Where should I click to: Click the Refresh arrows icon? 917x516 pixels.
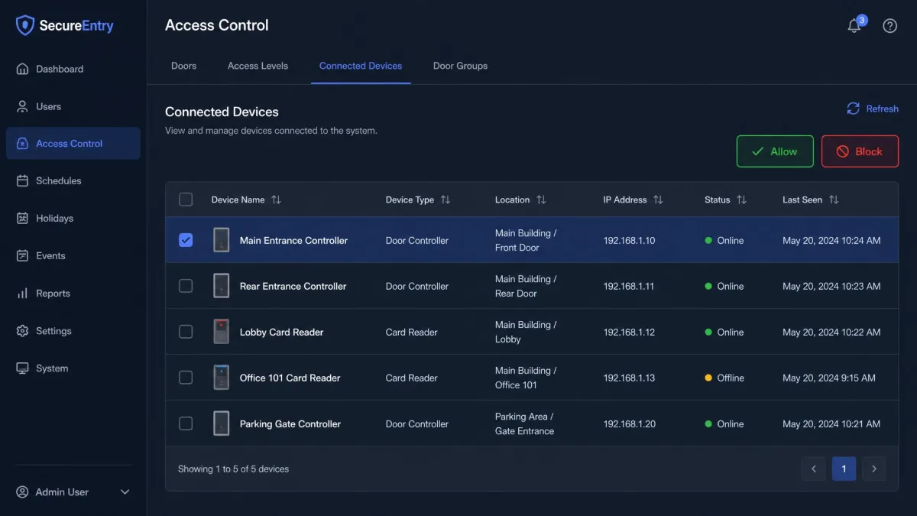click(x=853, y=109)
